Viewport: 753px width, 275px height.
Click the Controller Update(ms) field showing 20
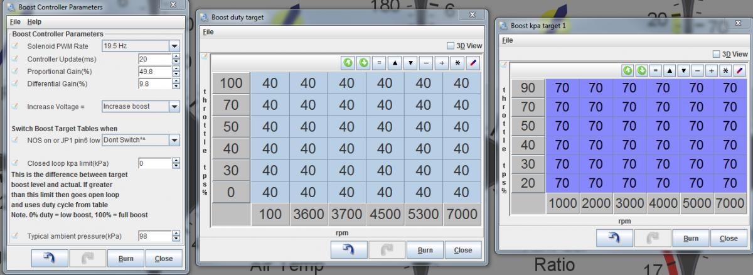155,59
